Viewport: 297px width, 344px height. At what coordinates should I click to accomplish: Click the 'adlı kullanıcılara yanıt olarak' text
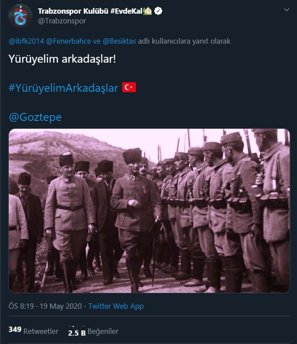[x=184, y=41]
